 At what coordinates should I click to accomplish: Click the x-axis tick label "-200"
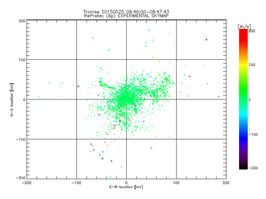(x=27, y=183)
